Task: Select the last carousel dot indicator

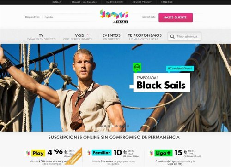Action: (128, 126)
